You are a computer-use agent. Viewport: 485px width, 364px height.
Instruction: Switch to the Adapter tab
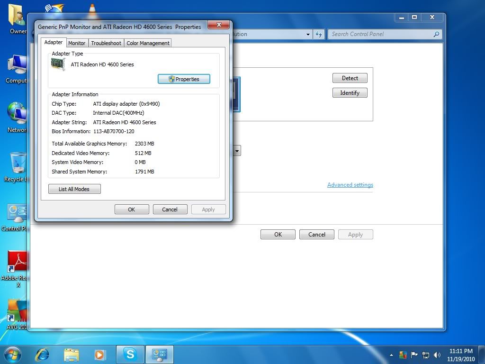pos(53,42)
